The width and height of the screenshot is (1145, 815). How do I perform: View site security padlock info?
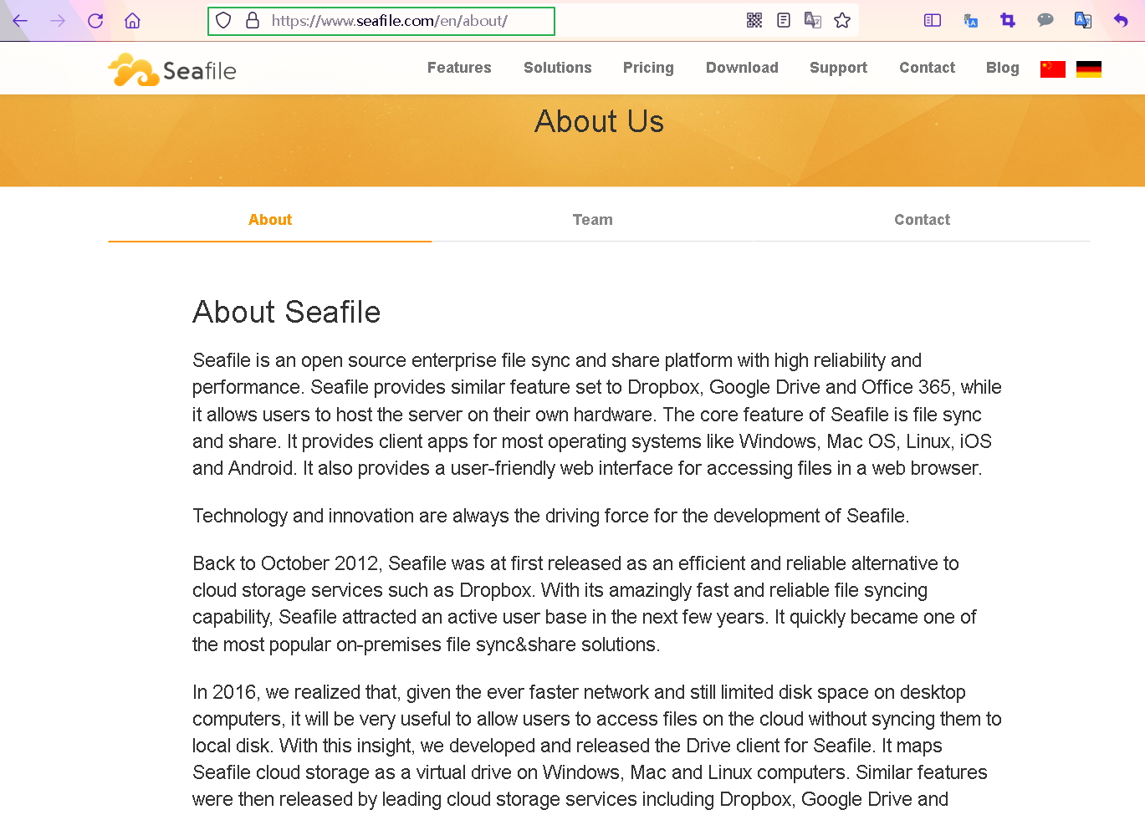pos(253,21)
